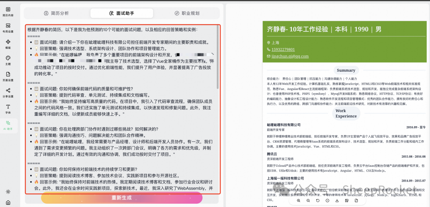Click the 腾讯云 company name

pos(272,154)
